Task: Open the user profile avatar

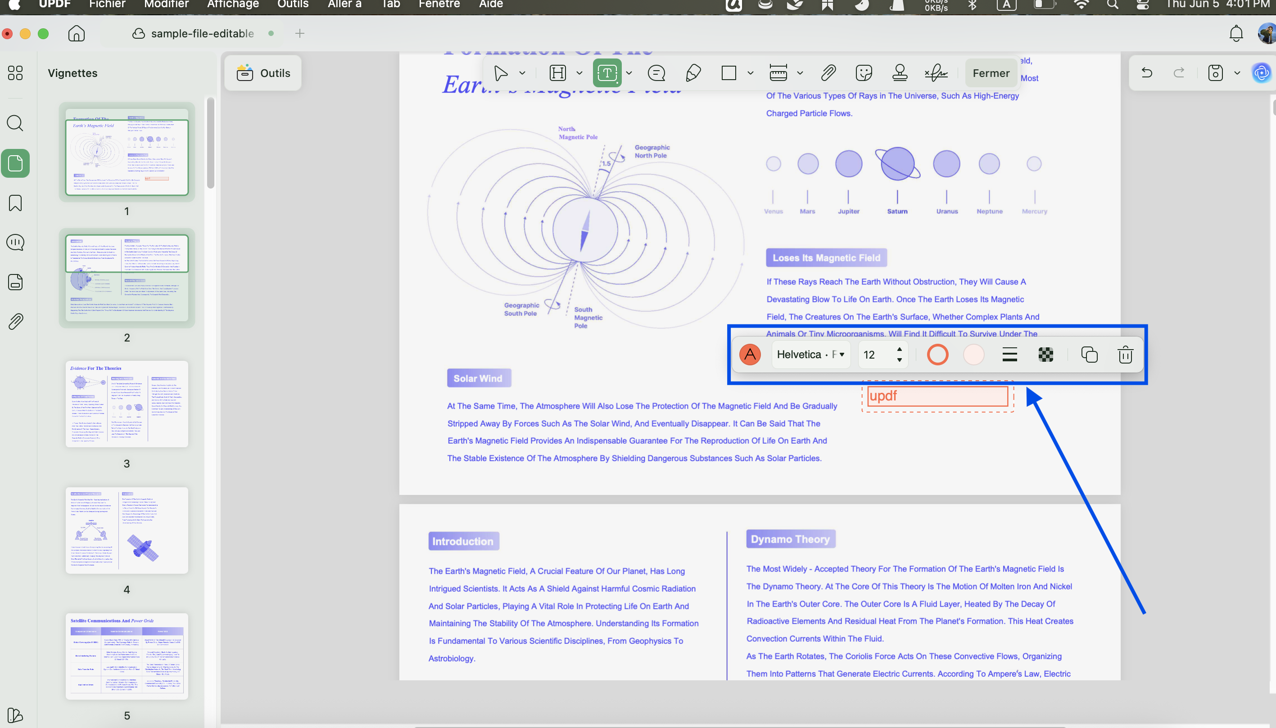Action: pos(1267,33)
